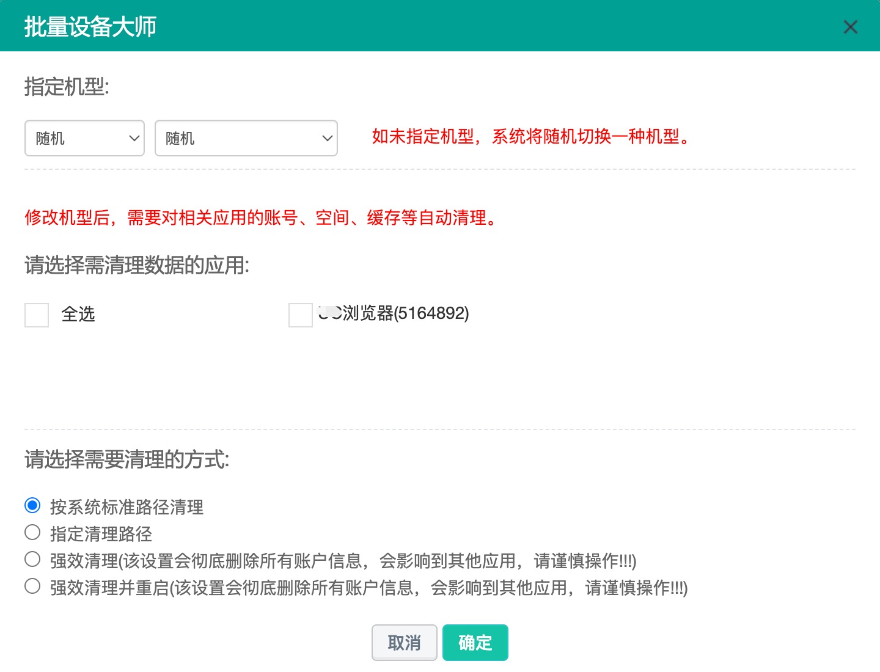Click the 全选 label text
Image resolution: width=880 pixels, height=672 pixels.
78,315
